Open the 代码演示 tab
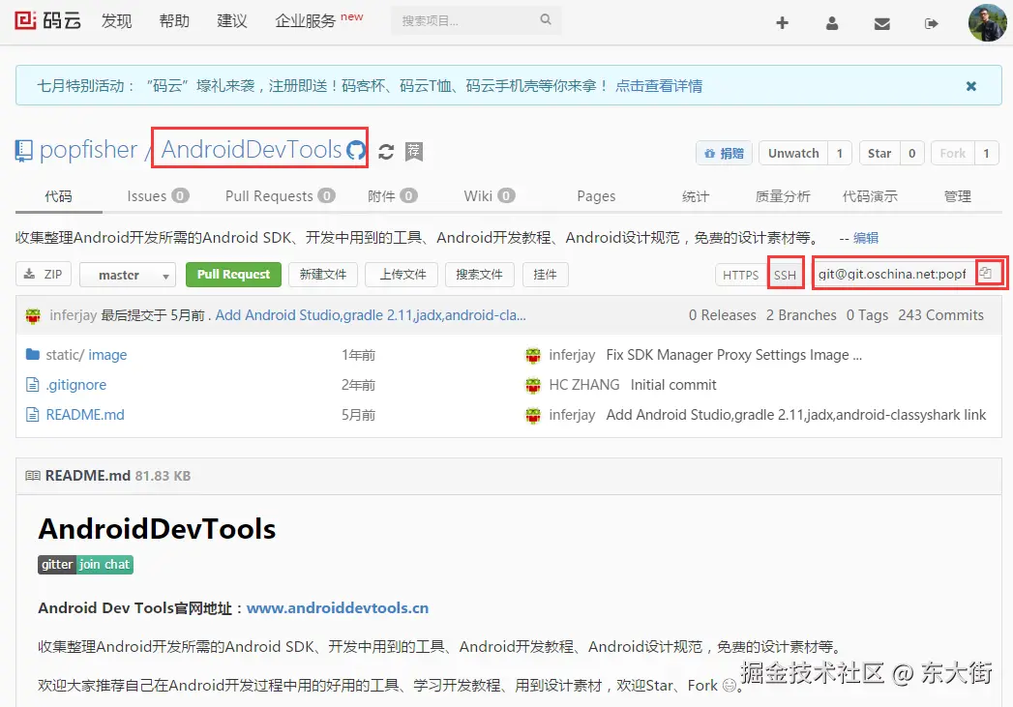The image size is (1013, 707). (x=870, y=196)
